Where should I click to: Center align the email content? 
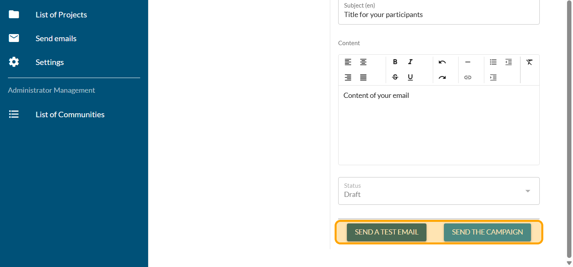(x=363, y=62)
